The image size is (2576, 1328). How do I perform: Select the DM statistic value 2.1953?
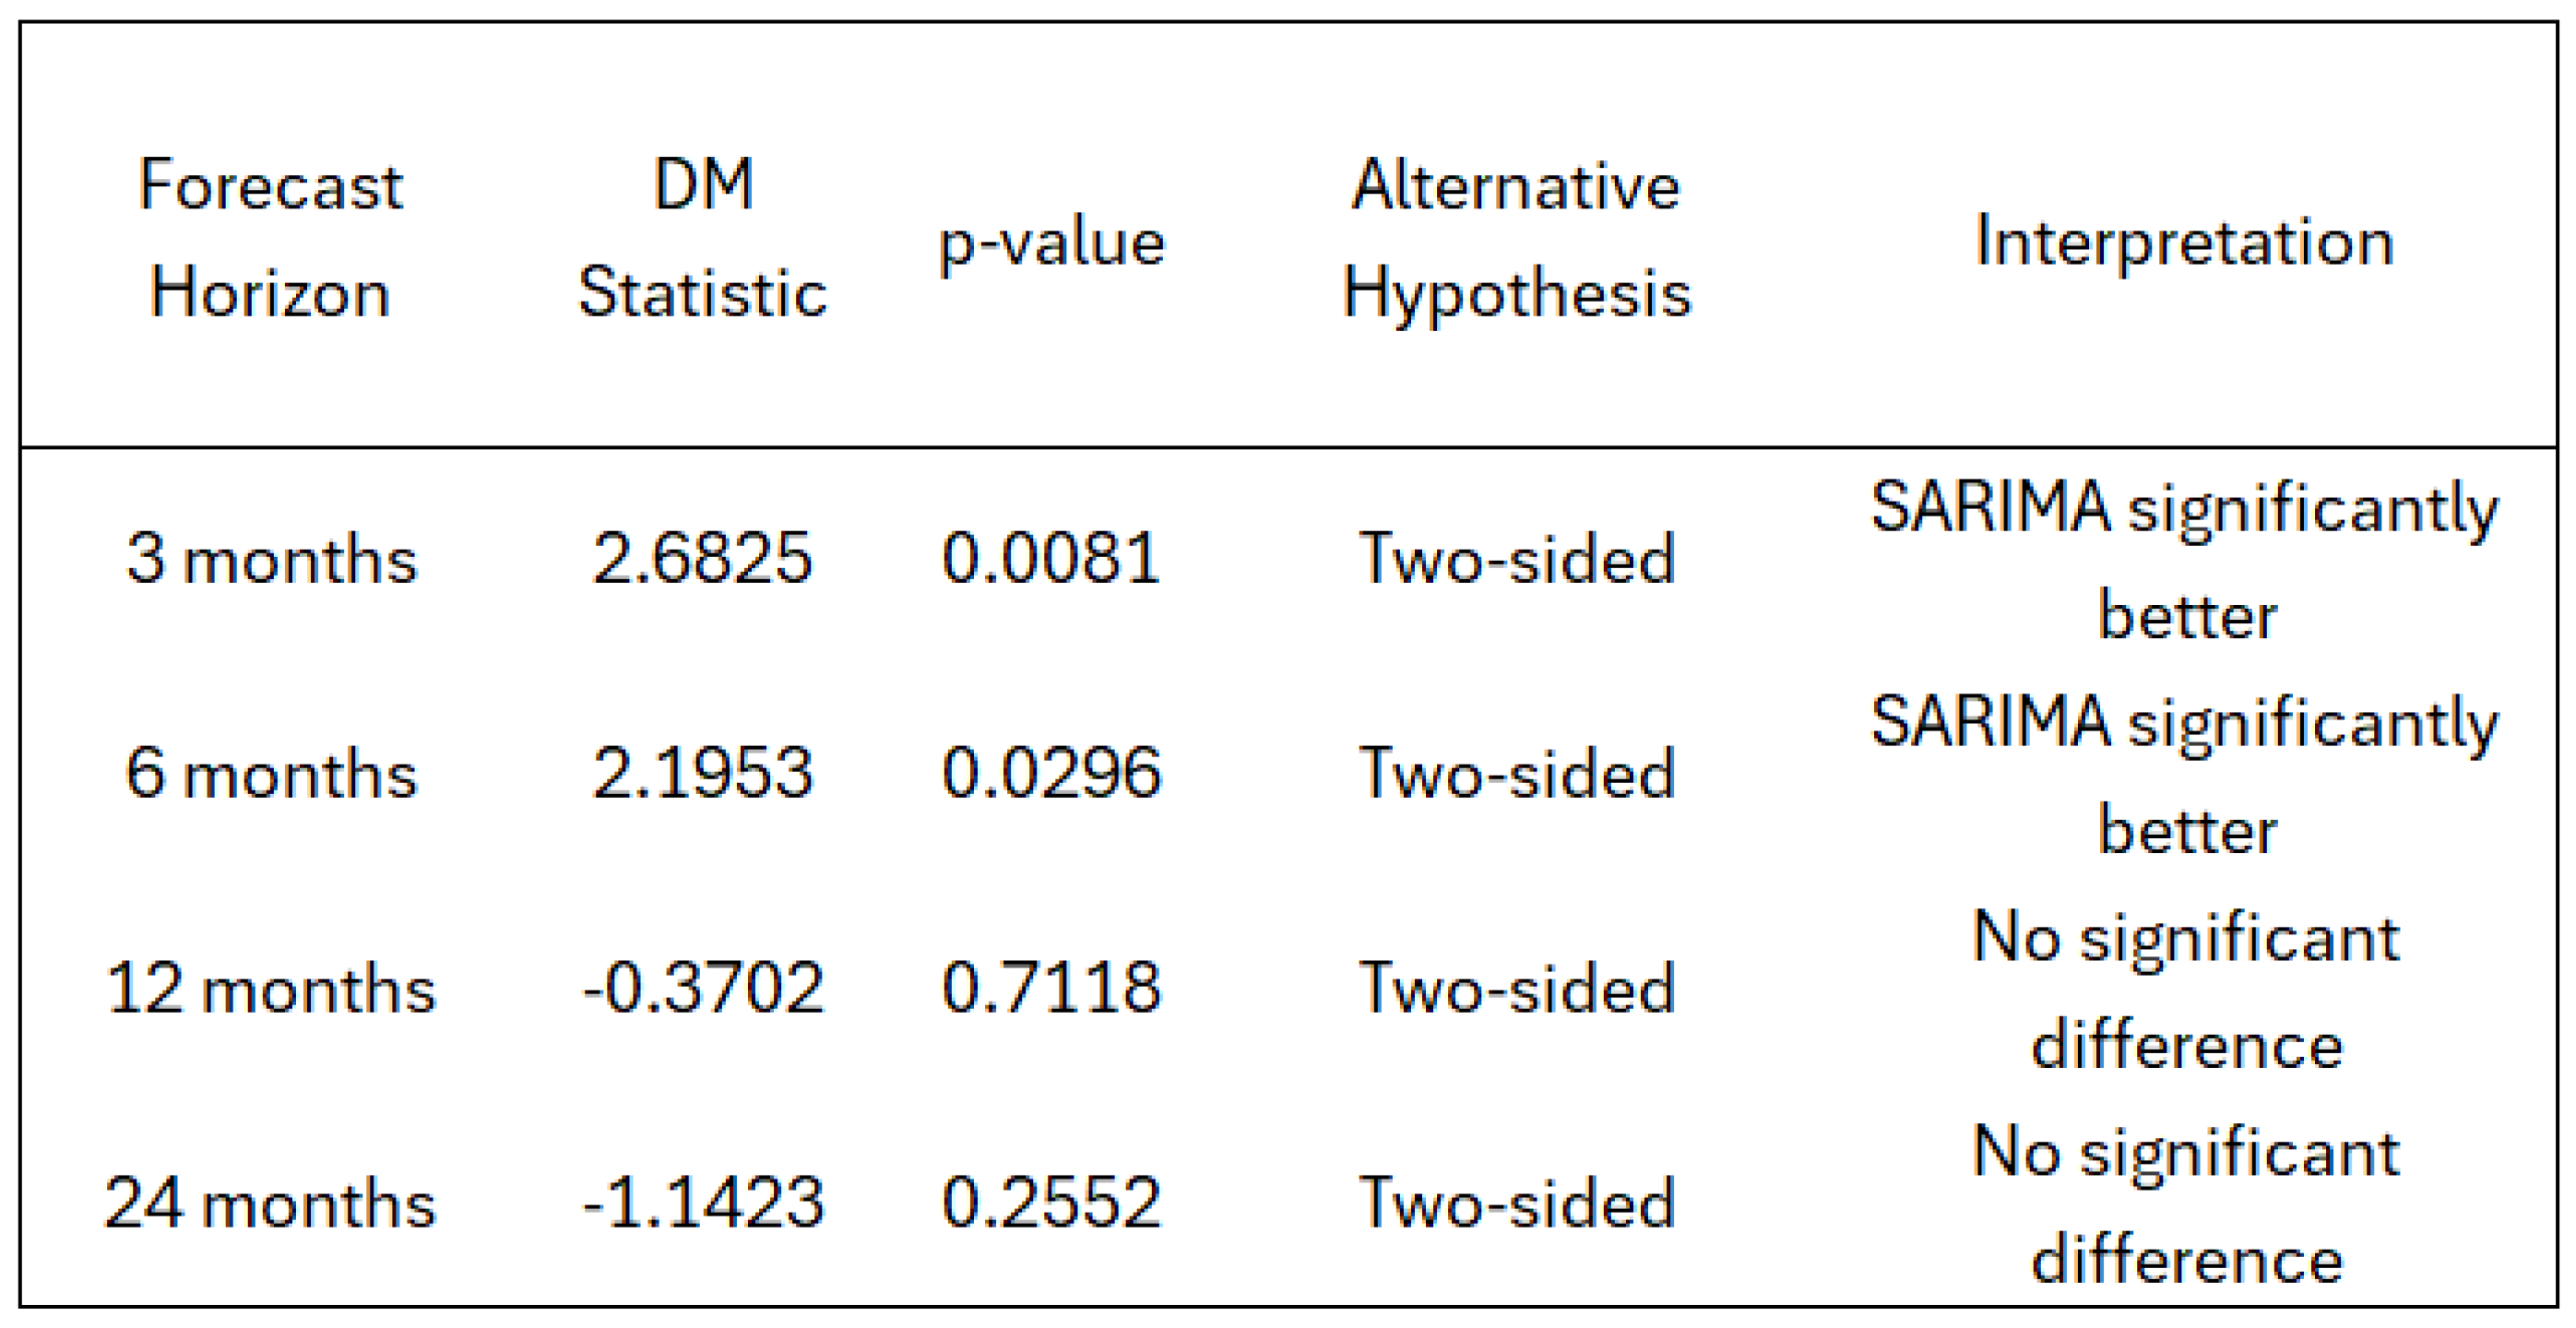[702, 773]
